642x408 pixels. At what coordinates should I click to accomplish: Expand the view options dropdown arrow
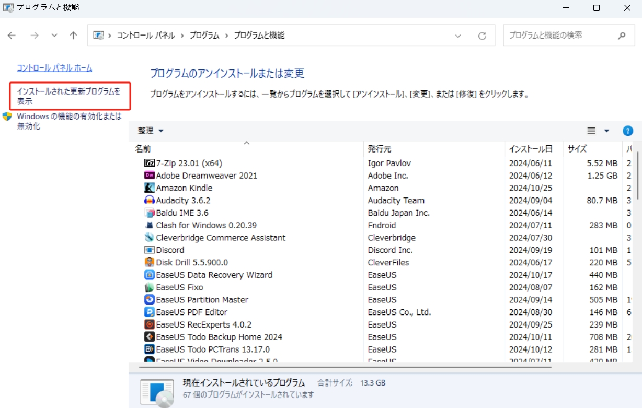pos(607,131)
